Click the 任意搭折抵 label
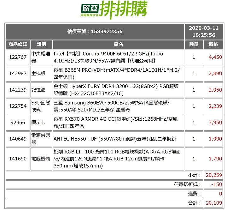Image resolution: width=227 pixels, height=210 pixels. [x=188, y=184]
